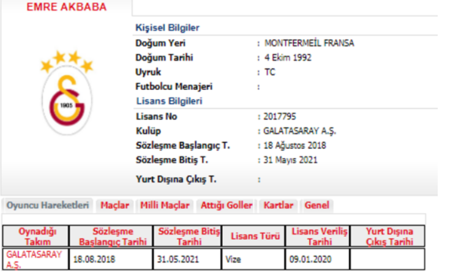Click the Lisans Veriliş Tarihi column header
This screenshot has height=273, width=472.
pos(318,236)
